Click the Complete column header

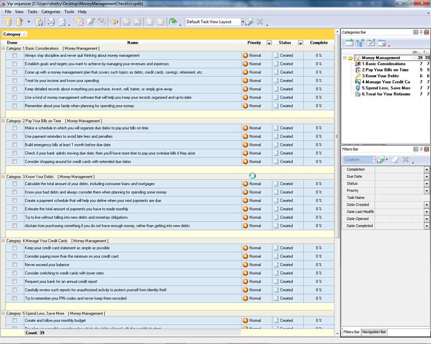(x=318, y=42)
